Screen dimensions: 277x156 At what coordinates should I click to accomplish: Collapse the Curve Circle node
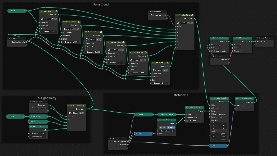159,120
